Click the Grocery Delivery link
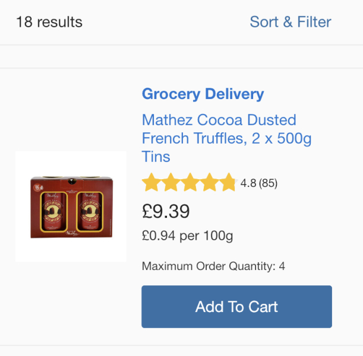Screen dimensions: 363x356 point(203,94)
